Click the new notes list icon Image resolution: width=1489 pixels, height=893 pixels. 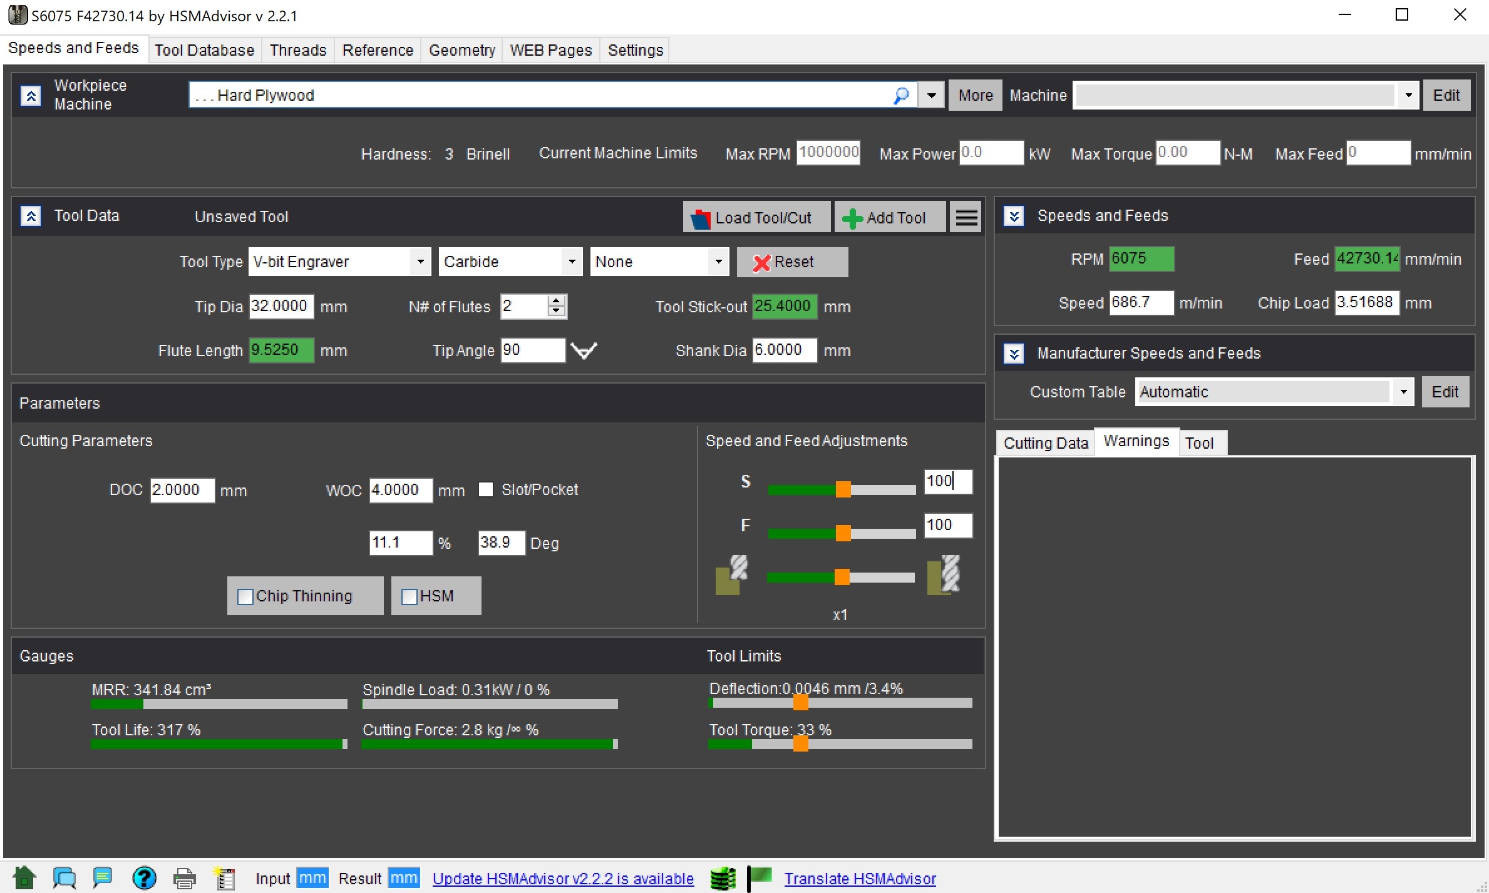coord(224,878)
